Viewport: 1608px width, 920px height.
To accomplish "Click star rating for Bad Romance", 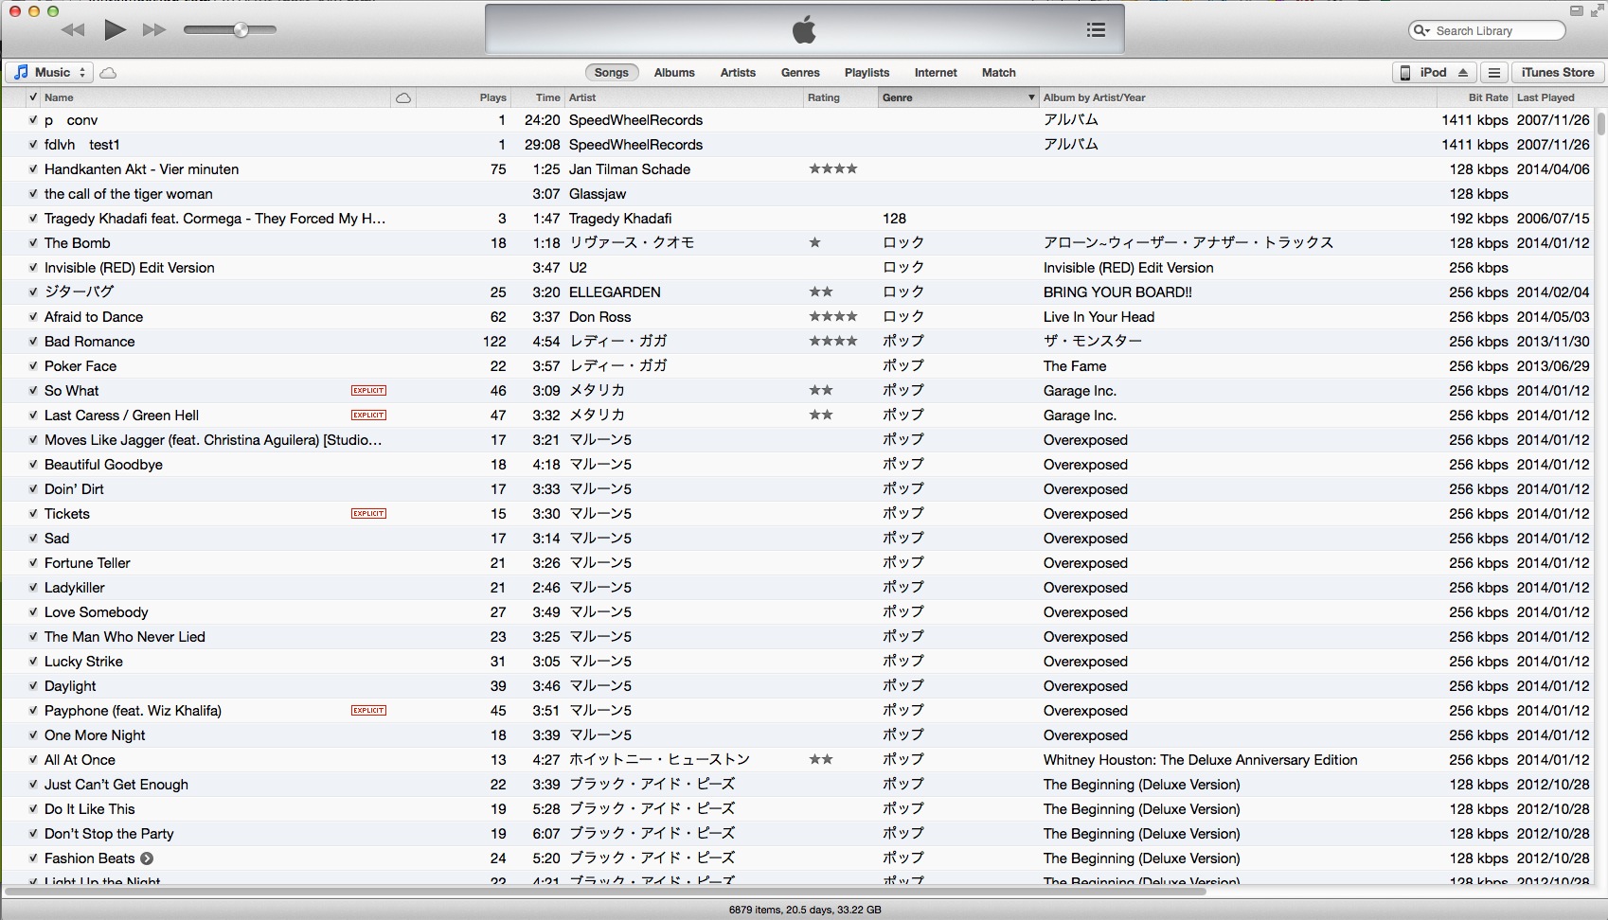I will click(833, 342).
